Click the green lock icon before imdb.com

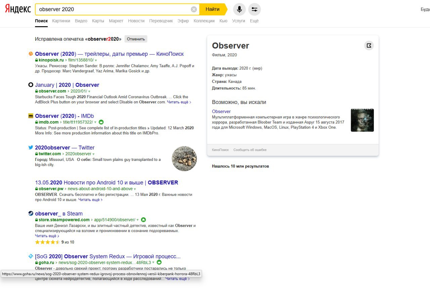tap(36, 122)
